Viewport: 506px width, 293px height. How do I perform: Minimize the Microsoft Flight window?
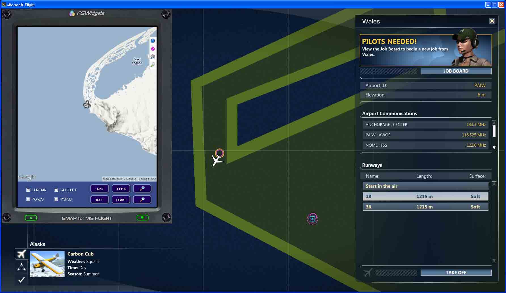[x=488, y=5]
